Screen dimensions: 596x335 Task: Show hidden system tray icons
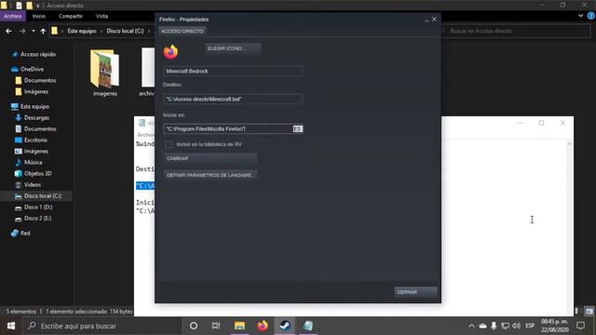point(471,326)
